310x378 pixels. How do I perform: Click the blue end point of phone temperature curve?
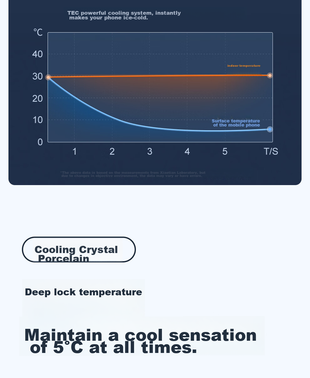coord(270,129)
